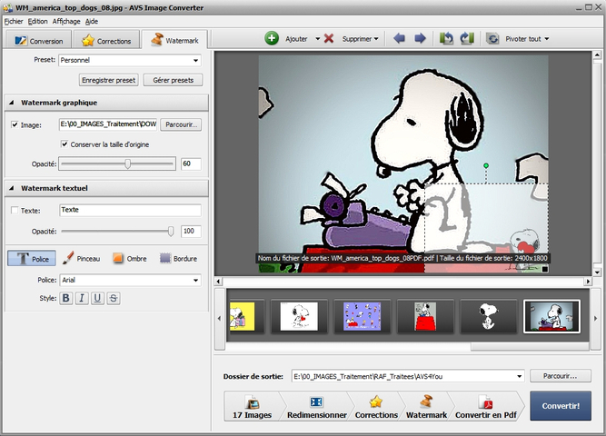Click the red Supprimer X icon
Screen dimensions: 606x436
[329, 39]
